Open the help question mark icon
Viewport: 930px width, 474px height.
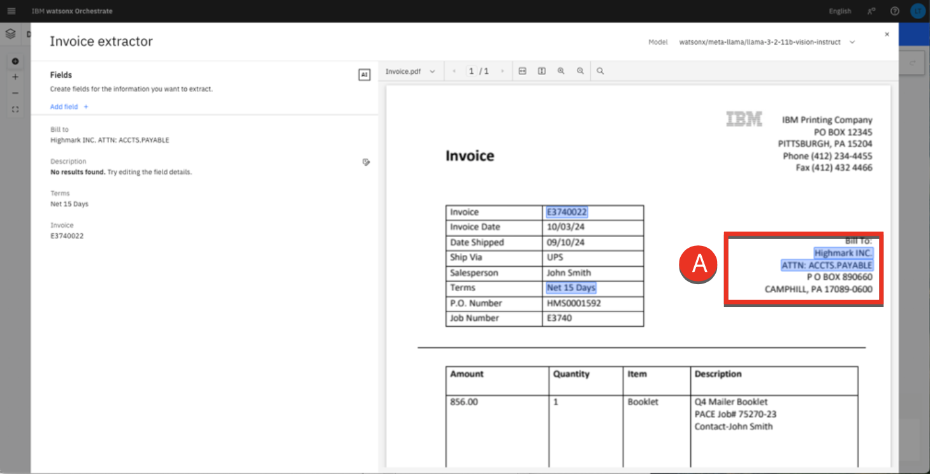click(894, 11)
